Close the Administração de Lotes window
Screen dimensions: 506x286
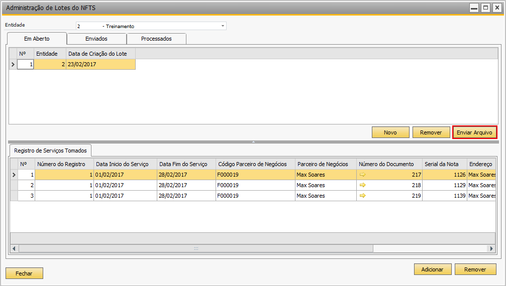[x=497, y=8]
